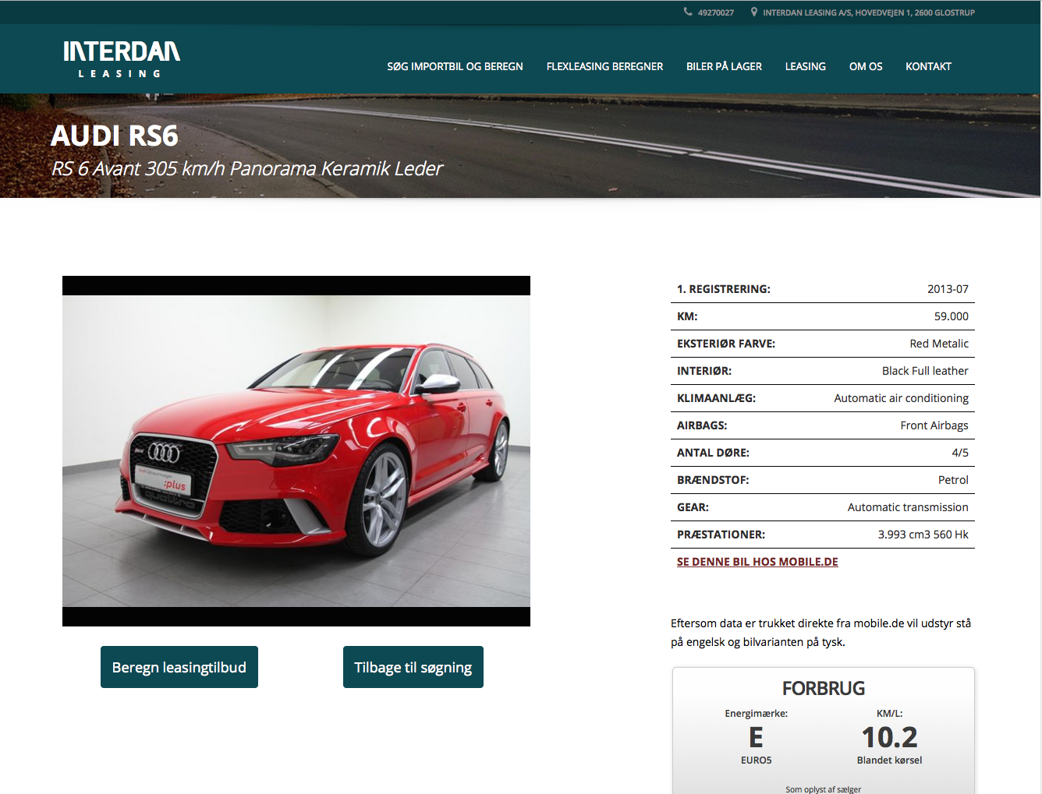Open the Om Os page
1042x794 pixels.
coord(866,66)
